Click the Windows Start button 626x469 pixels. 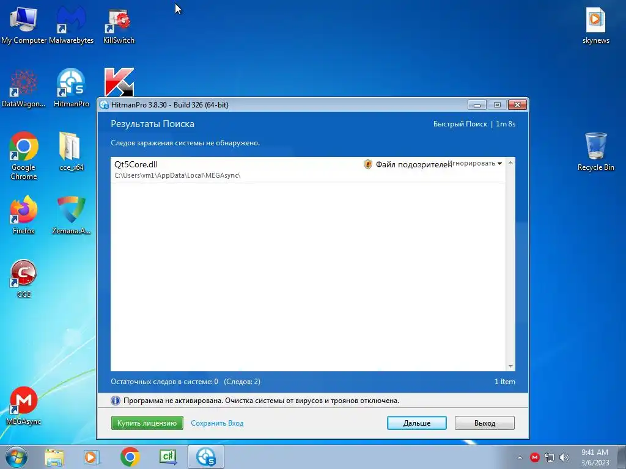[17, 457]
